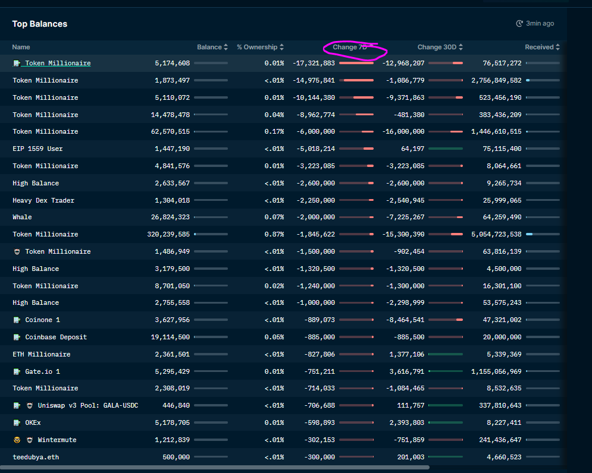
Task: Click the 0.87% ownership value
Action: (274, 234)
